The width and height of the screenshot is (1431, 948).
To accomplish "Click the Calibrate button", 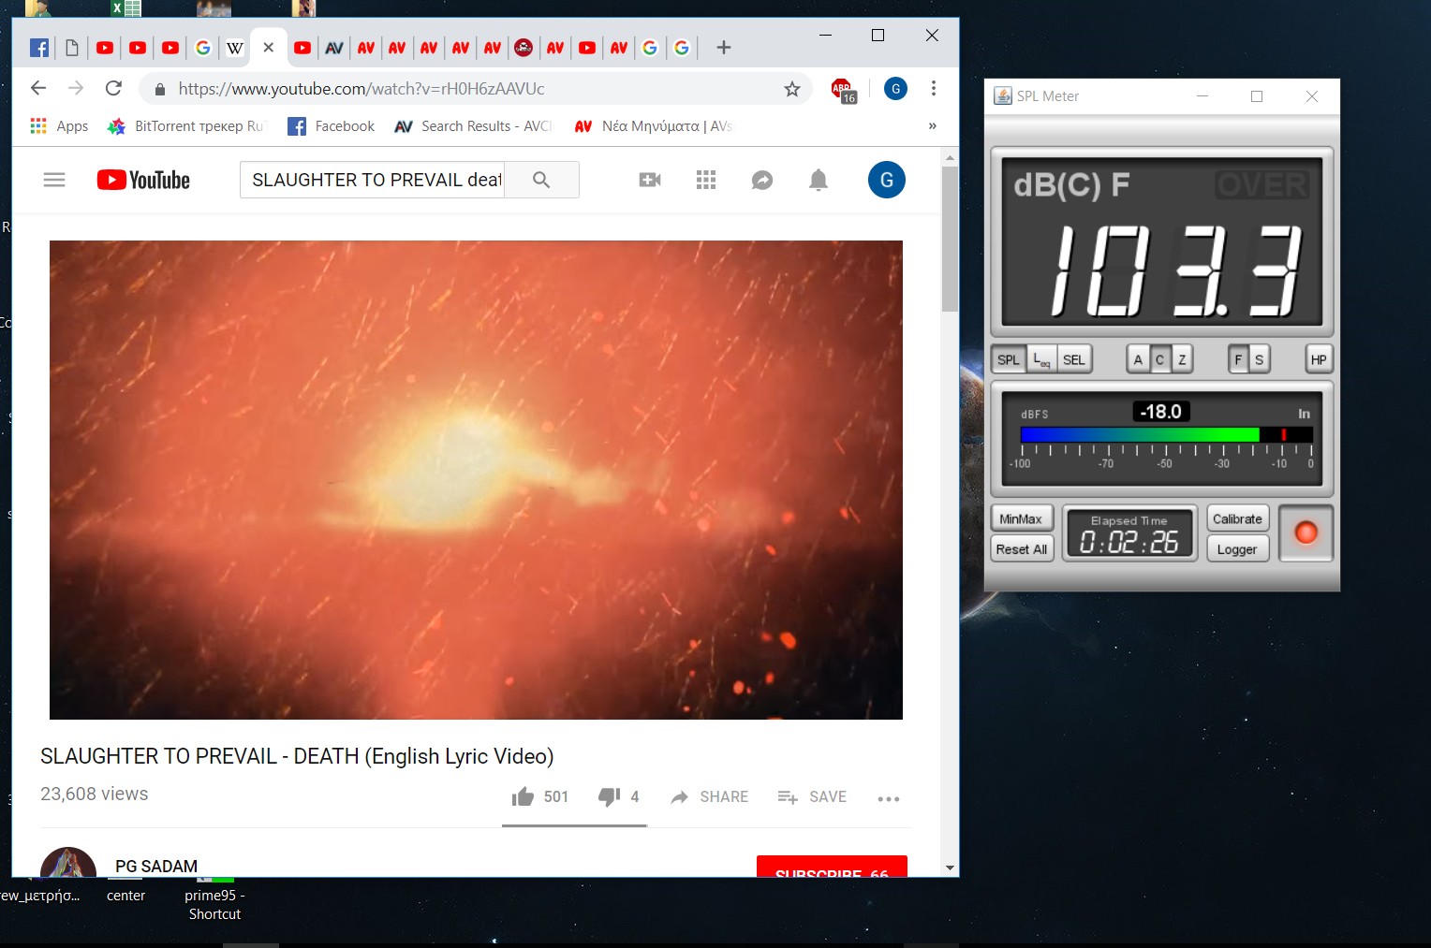I will [1237, 518].
